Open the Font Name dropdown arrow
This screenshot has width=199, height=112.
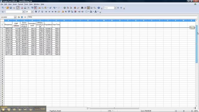(24, 12)
